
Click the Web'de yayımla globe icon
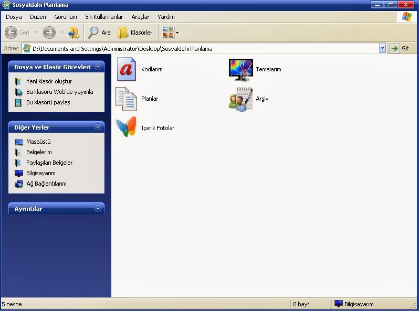[18, 92]
